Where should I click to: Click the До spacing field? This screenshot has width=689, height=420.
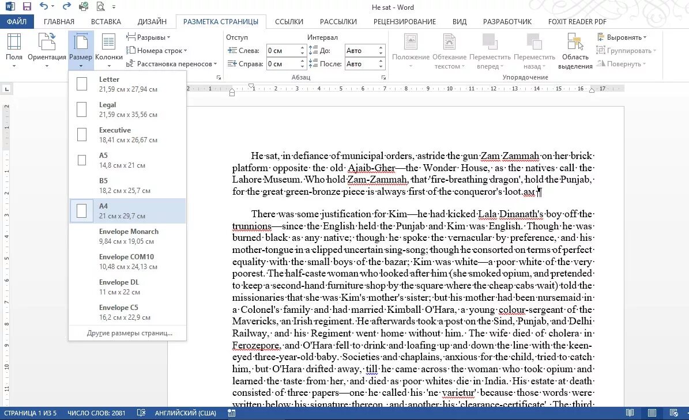361,51
